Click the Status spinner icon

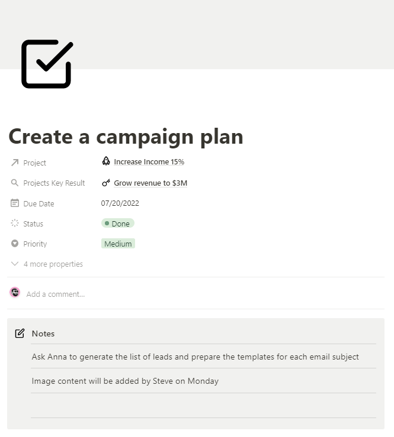(15, 224)
